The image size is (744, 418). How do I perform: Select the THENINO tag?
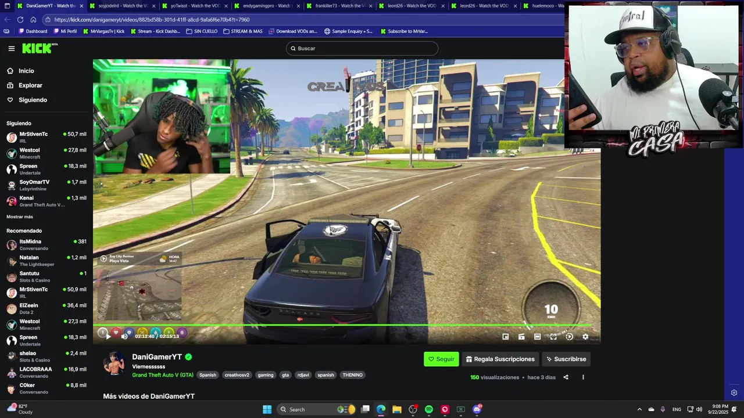pos(352,375)
